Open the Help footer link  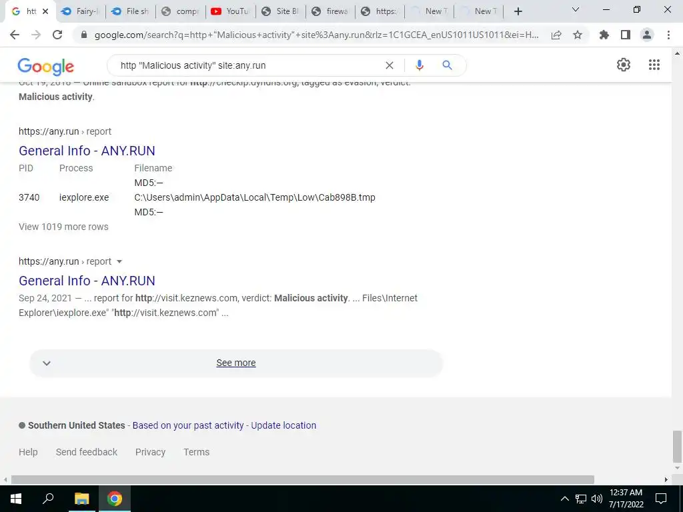click(x=28, y=452)
